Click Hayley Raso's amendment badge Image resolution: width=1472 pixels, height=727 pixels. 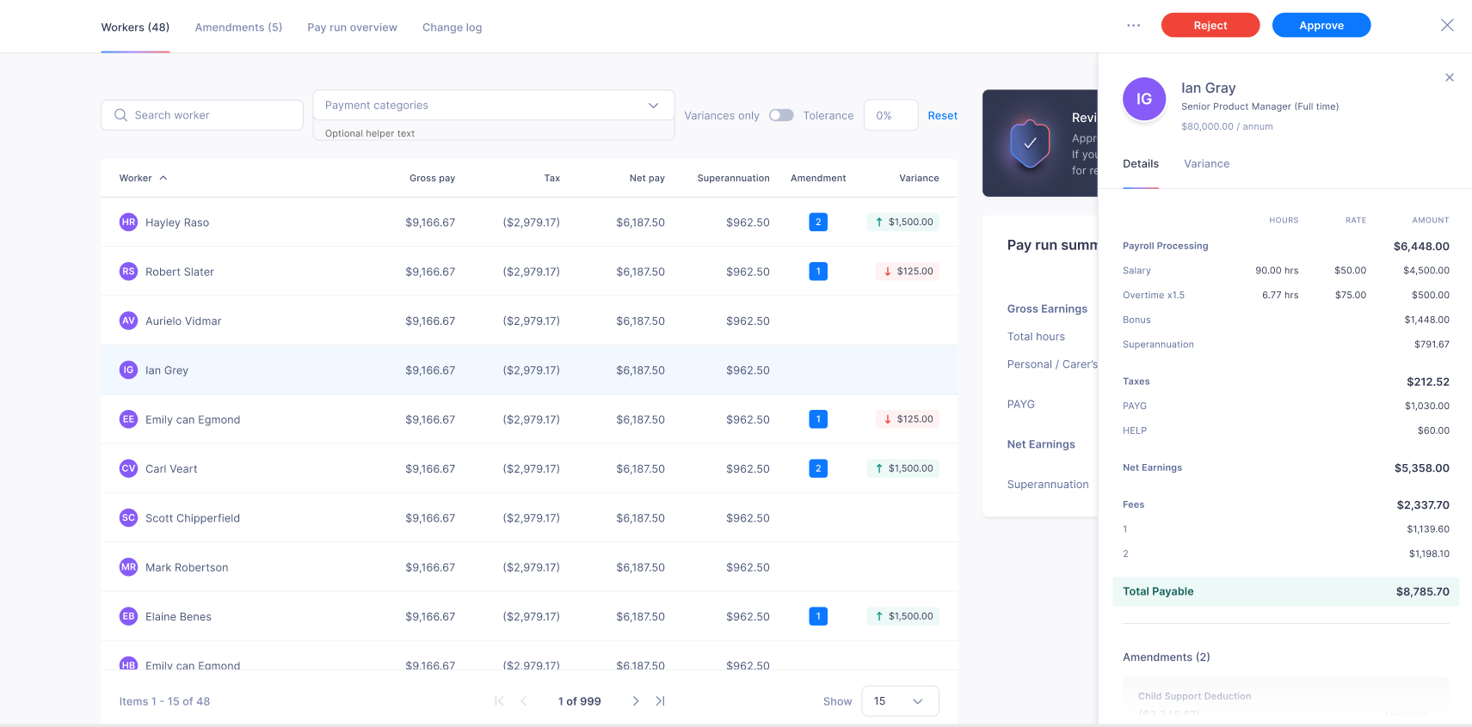pos(818,222)
